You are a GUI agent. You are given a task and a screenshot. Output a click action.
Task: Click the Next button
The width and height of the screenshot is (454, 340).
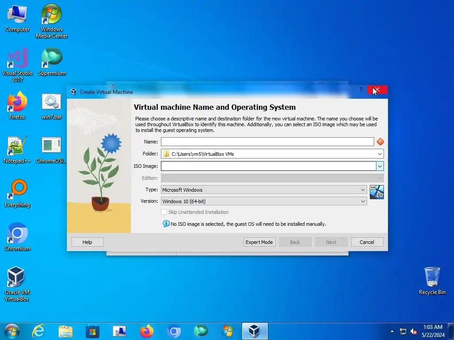pos(331,242)
